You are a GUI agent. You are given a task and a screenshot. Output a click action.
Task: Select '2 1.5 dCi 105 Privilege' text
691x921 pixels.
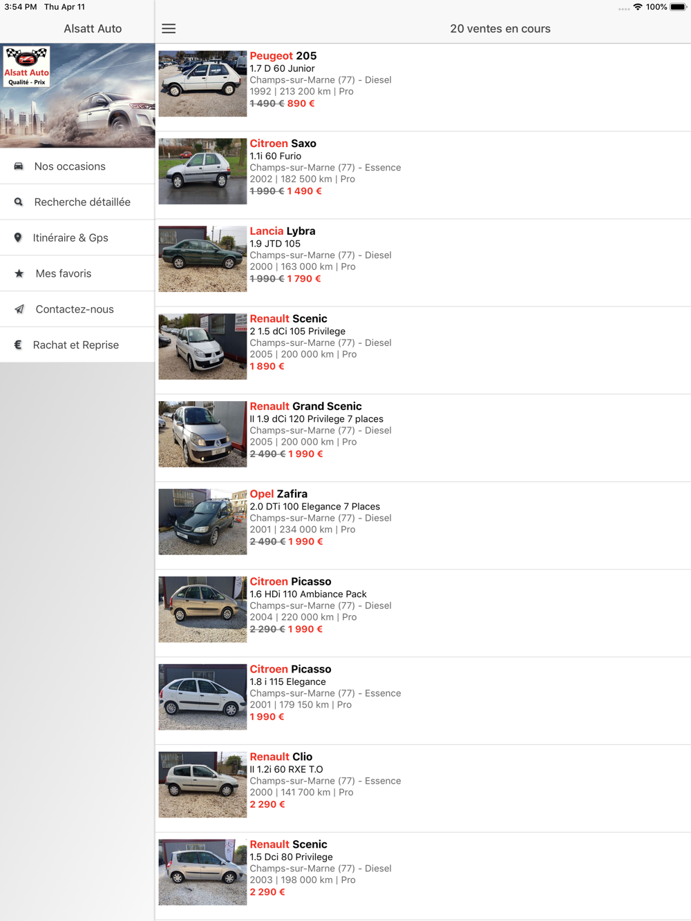point(297,331)
